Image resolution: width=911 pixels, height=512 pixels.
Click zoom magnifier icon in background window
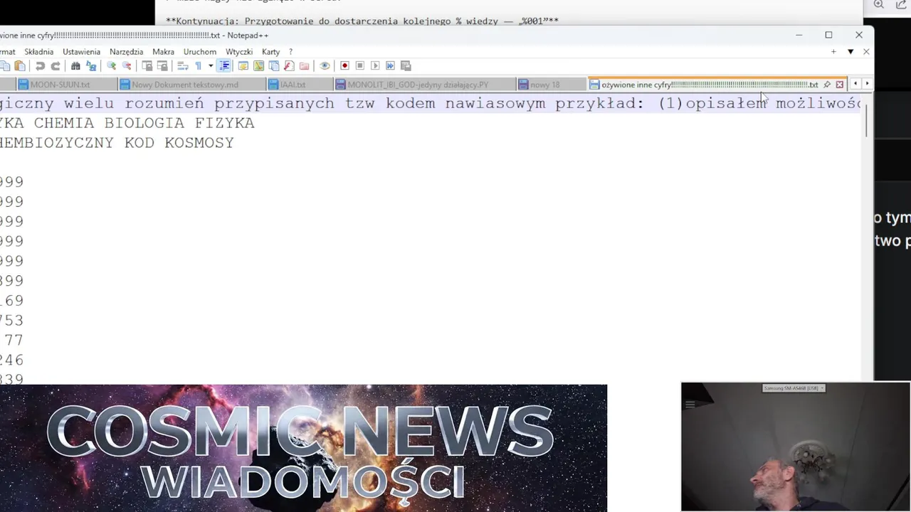(x=879, y=4)
